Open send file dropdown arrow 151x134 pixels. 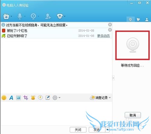[x=11, y=16]
